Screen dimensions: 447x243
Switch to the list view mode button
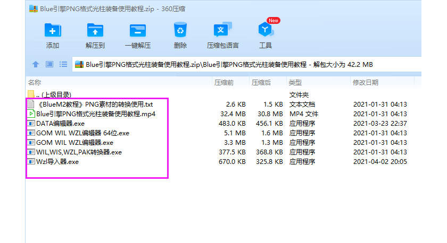63,64
